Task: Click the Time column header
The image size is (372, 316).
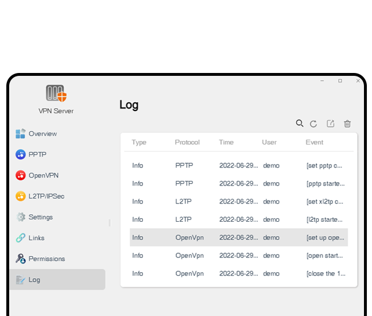Action: (x=226, y=142)
